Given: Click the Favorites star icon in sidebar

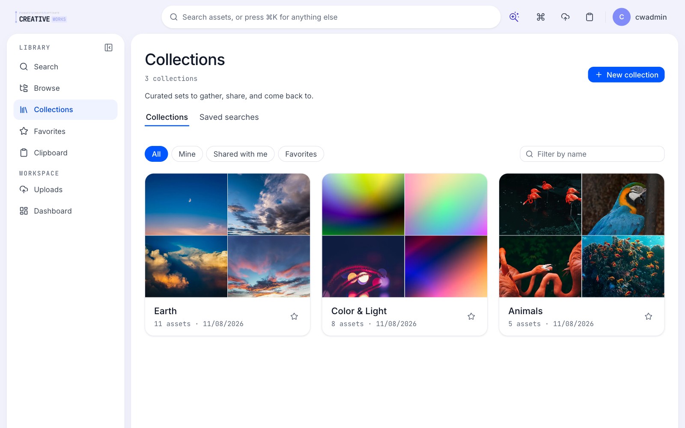Looking at the screenshot, I should 24,131.
